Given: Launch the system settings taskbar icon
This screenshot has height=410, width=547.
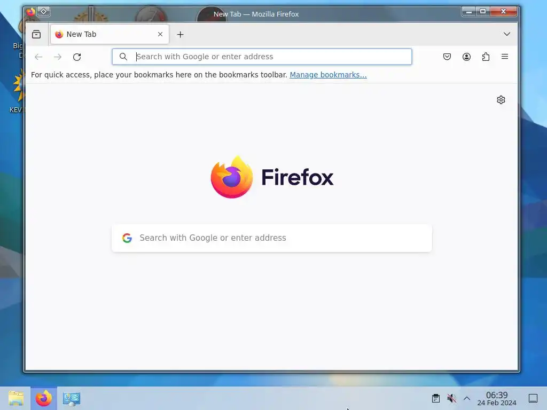Looking at the screenshot, I should tap(72, 398).
